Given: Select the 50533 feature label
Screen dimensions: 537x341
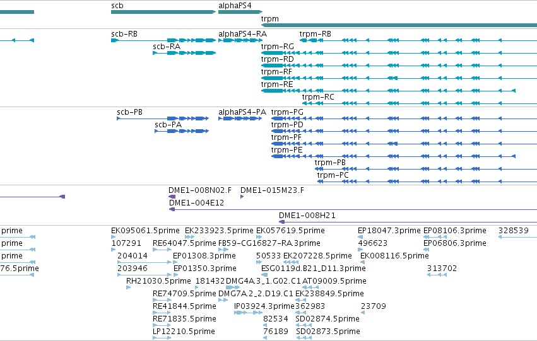Looking at the screenshot, I should 269,256.
